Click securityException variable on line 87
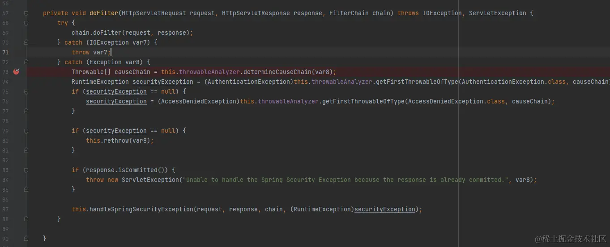 pyautogui.click(x=385, y=209)
